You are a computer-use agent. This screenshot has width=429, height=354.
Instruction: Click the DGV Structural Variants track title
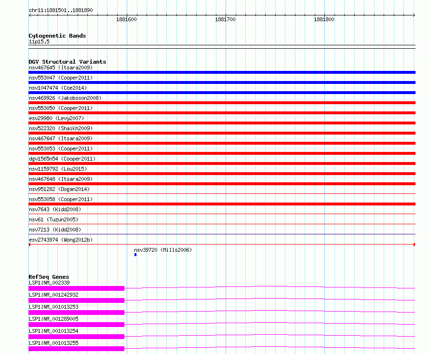coord(67,62)
